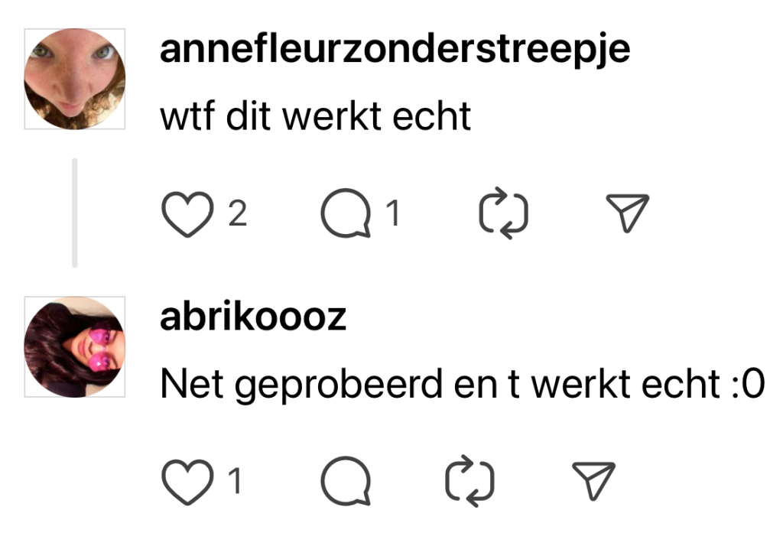Like abrikoooz's reply with the heart icon
783x533 pixels.
coord(187,482)
